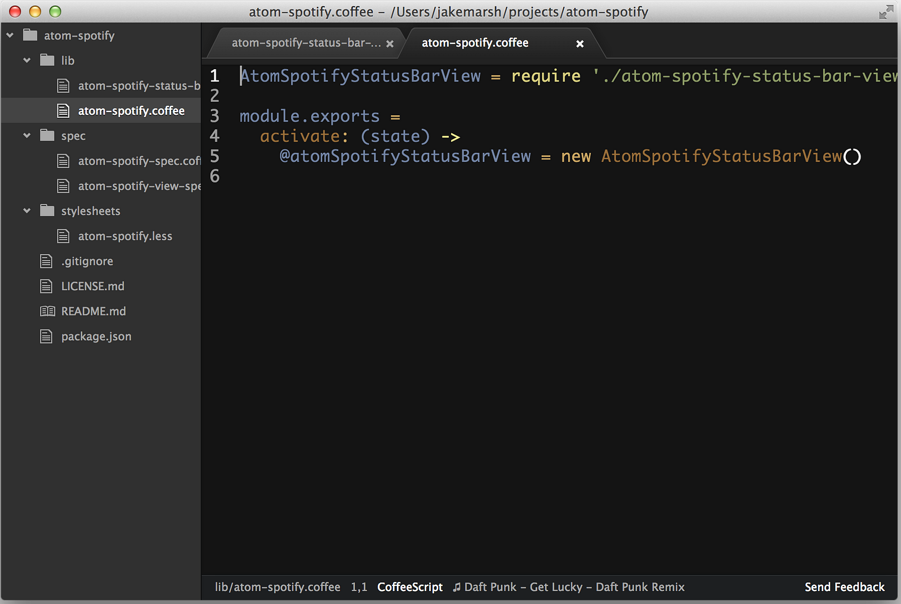901x604 pixels.
Task: Close the atom-spotify-status-bar tab
Action: (390, 44)
